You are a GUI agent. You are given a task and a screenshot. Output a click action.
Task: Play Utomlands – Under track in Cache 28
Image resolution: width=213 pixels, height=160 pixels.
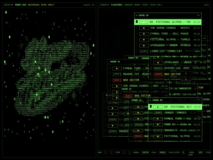point(144,45)
